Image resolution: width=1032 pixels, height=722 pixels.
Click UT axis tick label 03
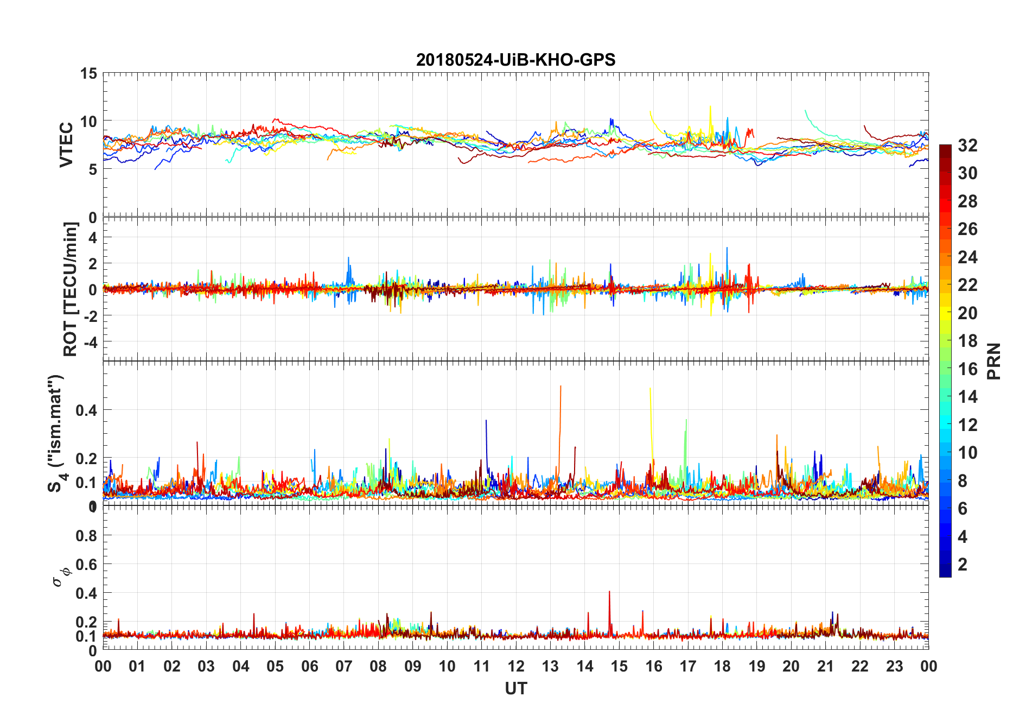(206, 667)
